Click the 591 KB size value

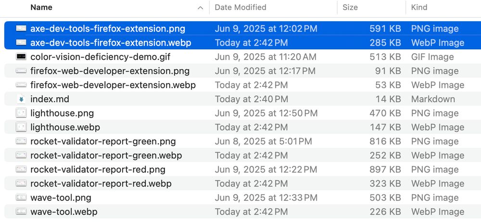385,28
